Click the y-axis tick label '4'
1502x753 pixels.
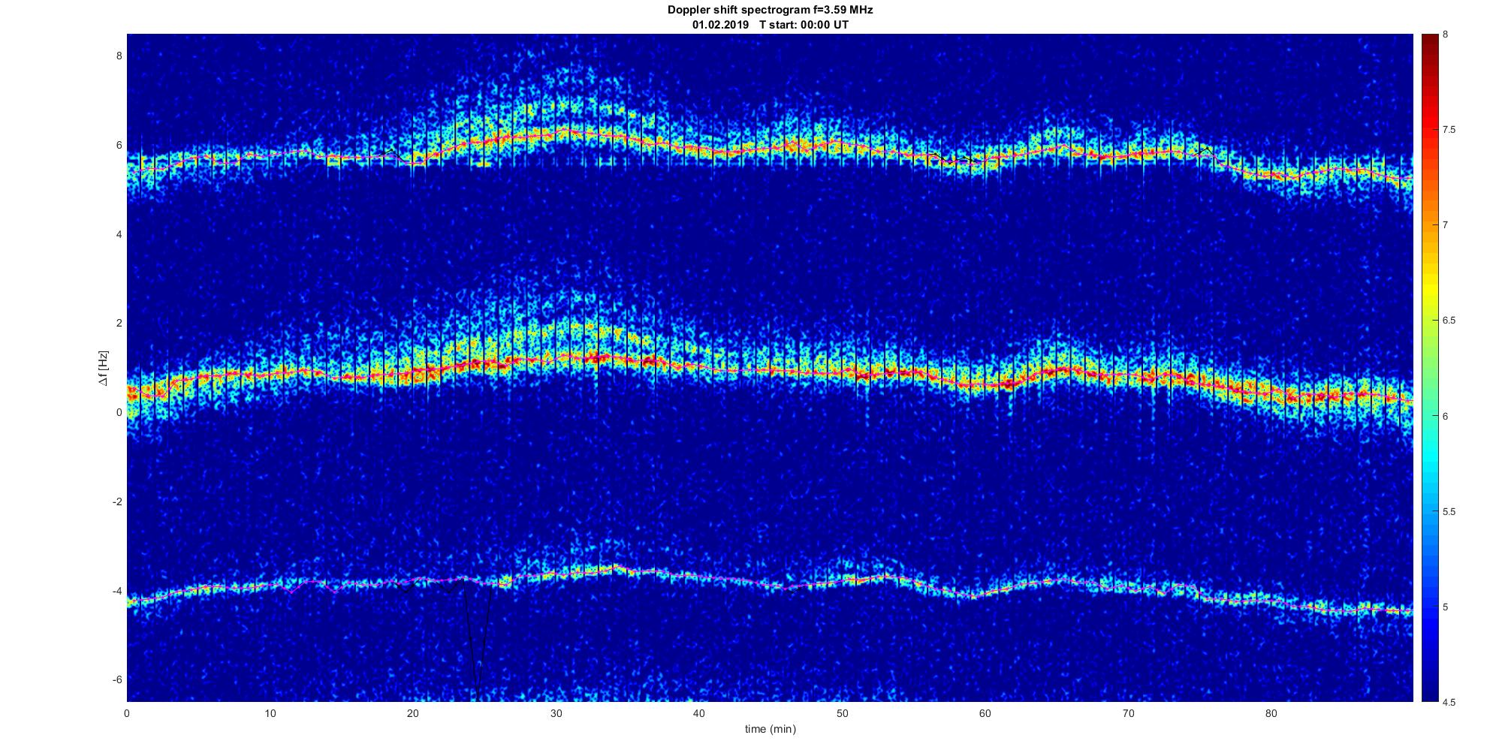[118, 234]
